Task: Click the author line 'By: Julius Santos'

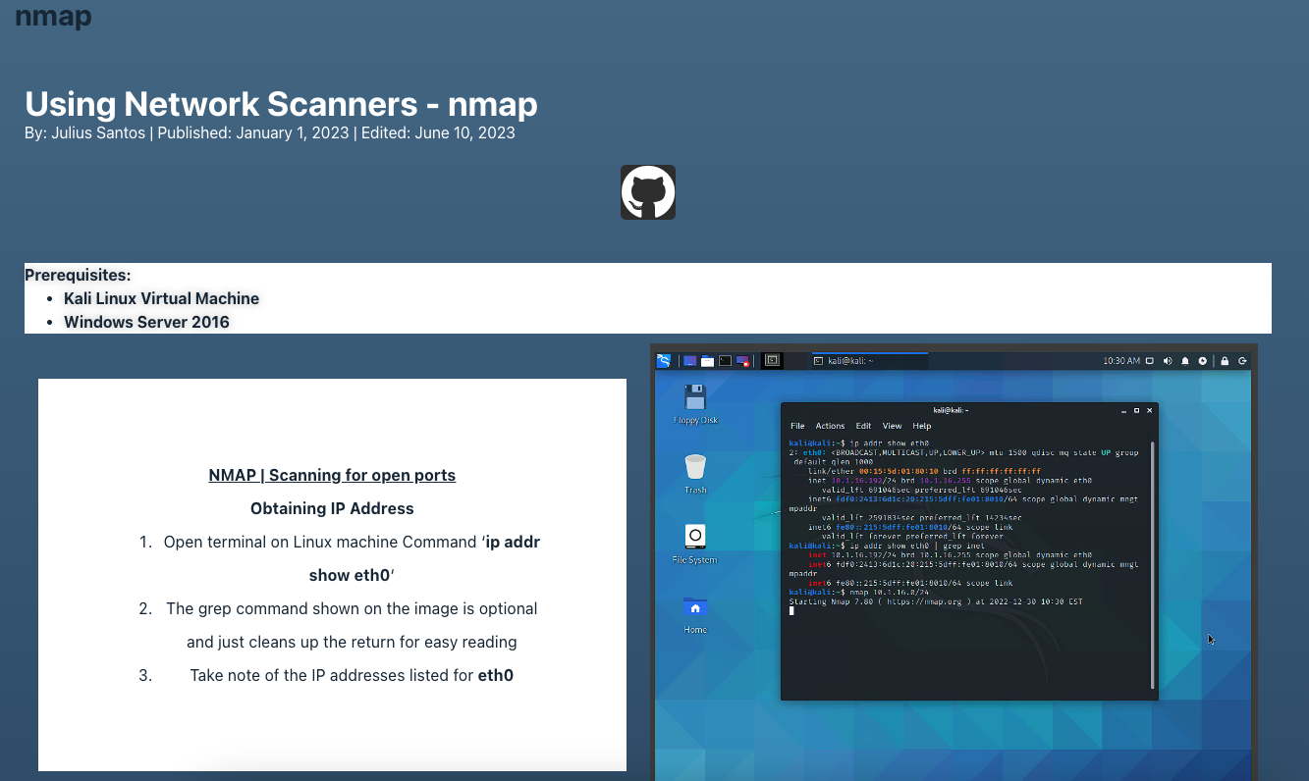Action: [84, 132]
